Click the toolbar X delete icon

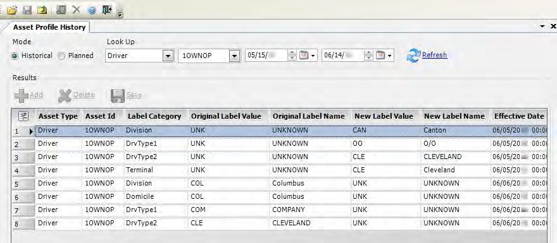tap(76, 10)
